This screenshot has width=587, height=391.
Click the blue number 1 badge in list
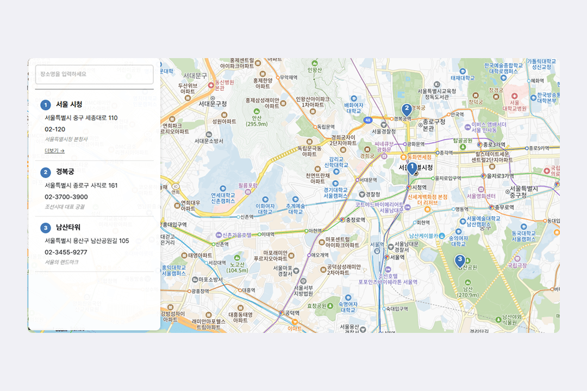[x=46, y=105]
